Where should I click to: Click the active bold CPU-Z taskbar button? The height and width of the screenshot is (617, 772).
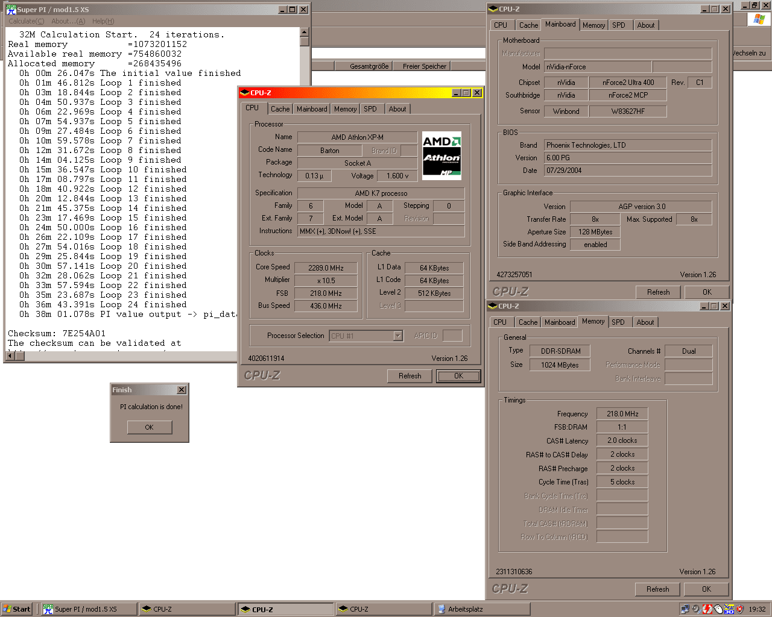pos(285,609)
